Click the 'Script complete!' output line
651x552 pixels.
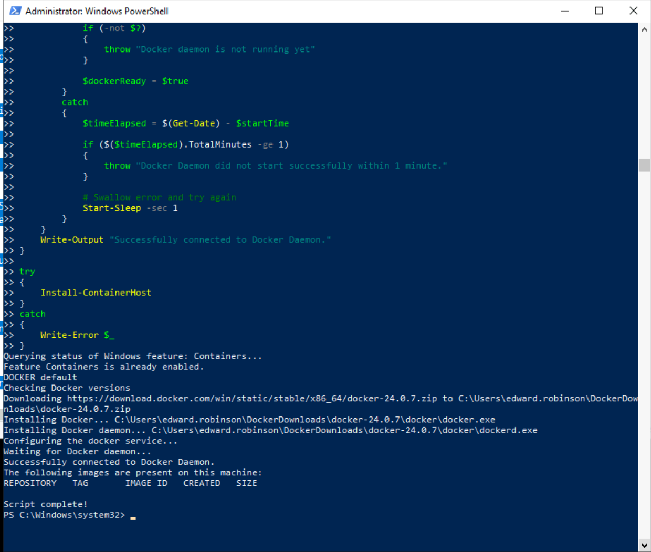46,504
